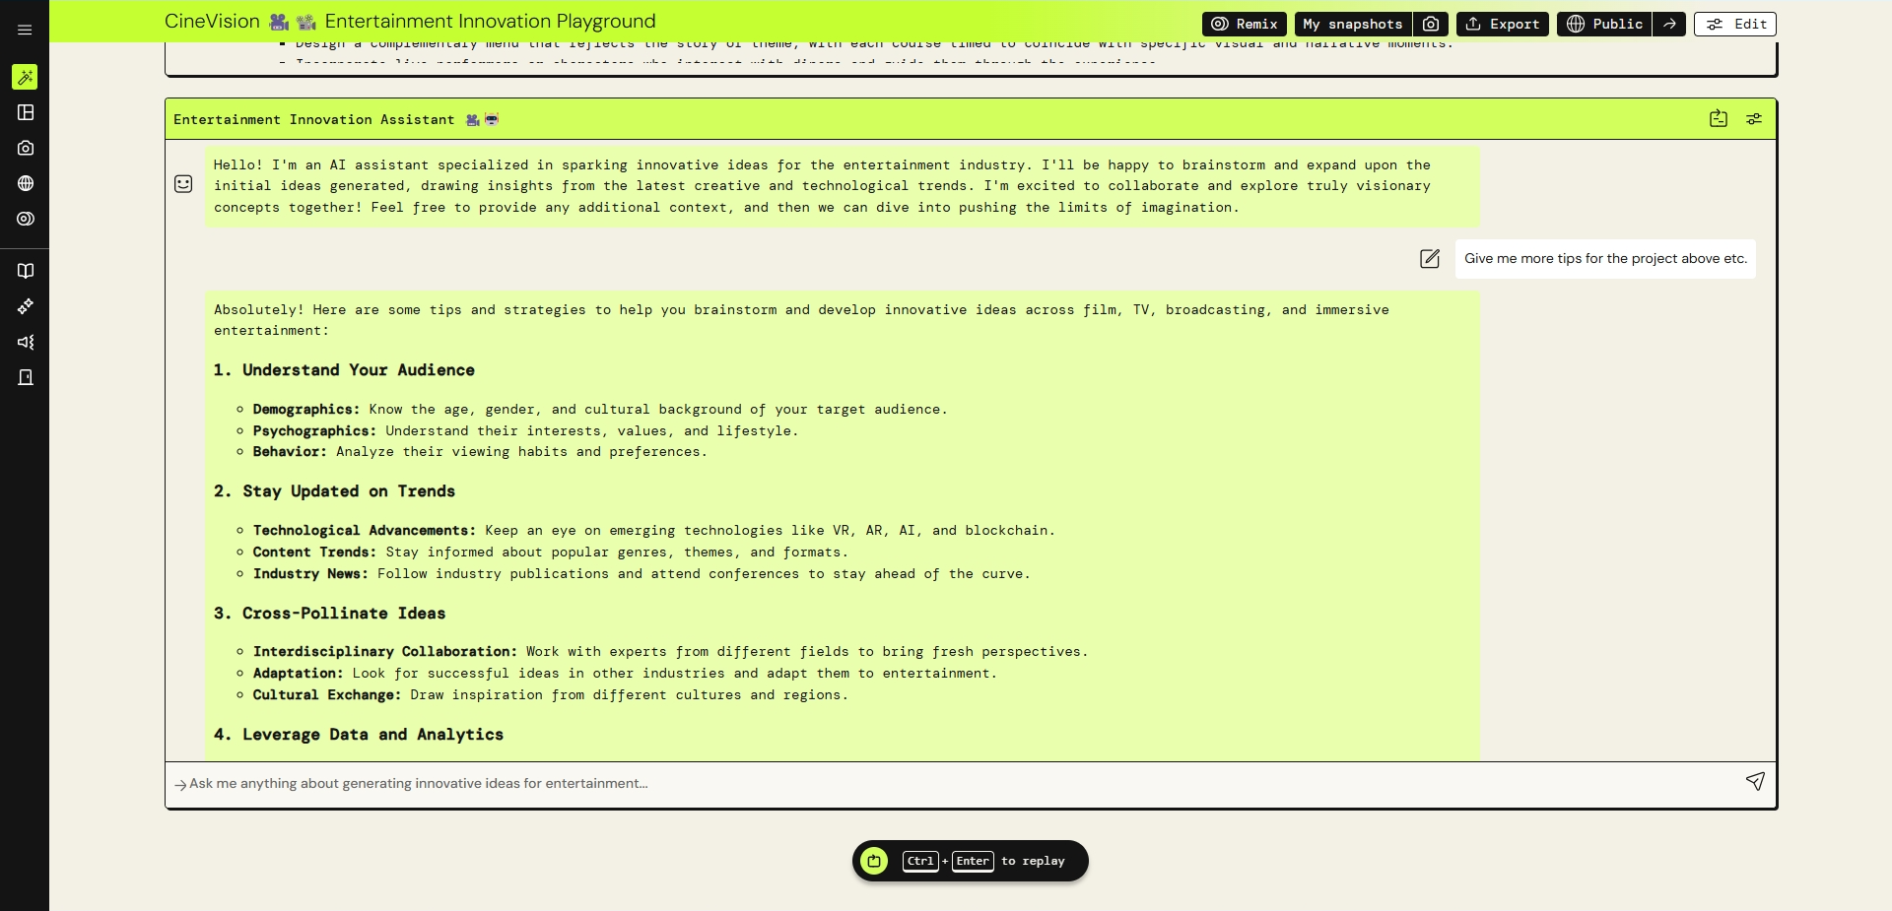Send message with paper plane icon
1892x911 pixels.
[1755, 781]
